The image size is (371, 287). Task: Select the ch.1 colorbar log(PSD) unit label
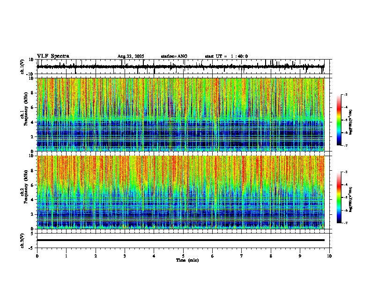(351, 122)
